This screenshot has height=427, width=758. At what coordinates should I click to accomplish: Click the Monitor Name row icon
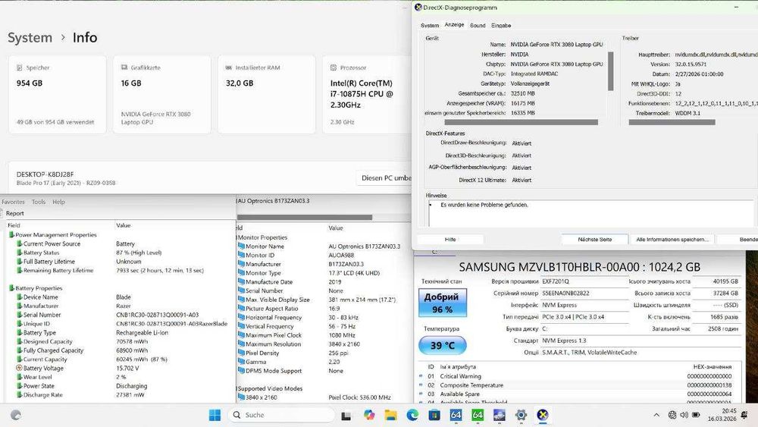tap(241, 246)
